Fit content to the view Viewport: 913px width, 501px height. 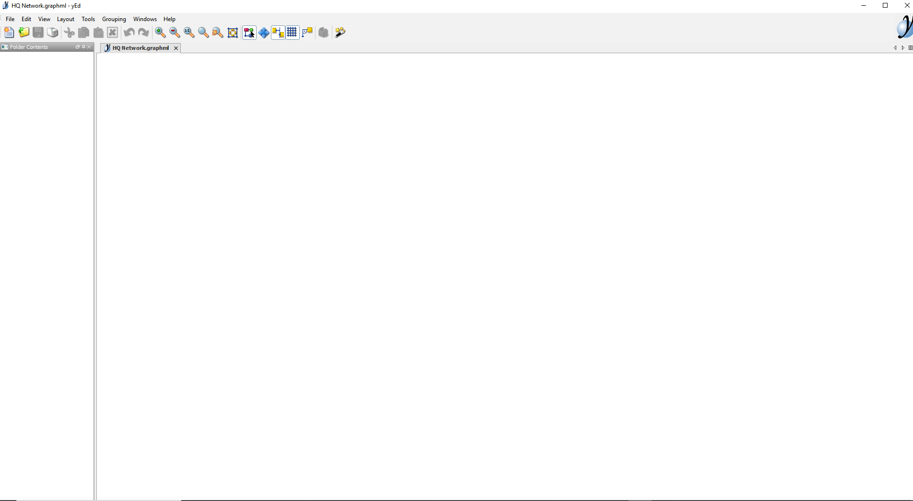233,33
